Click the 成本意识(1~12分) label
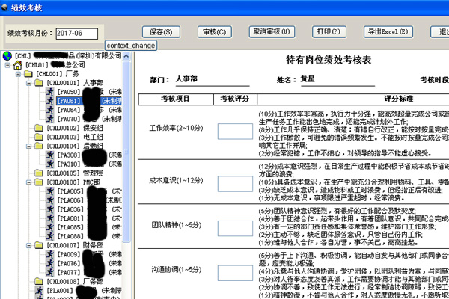 pyautogui.click(x=176, y=180)
